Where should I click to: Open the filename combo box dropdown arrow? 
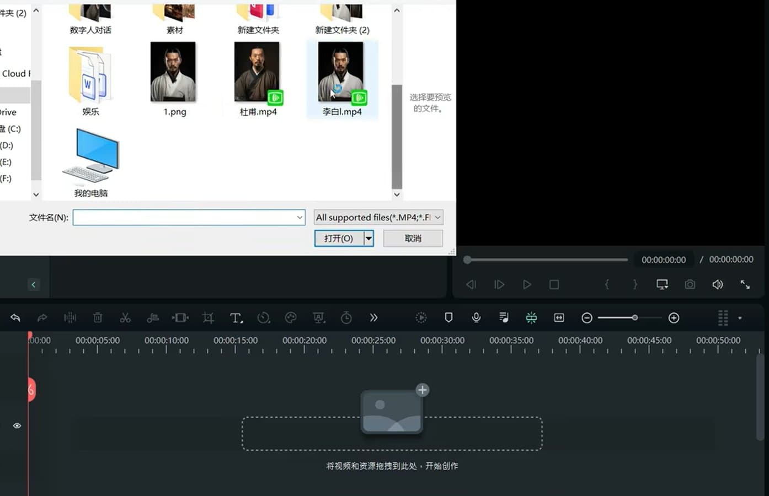point(298,217)
